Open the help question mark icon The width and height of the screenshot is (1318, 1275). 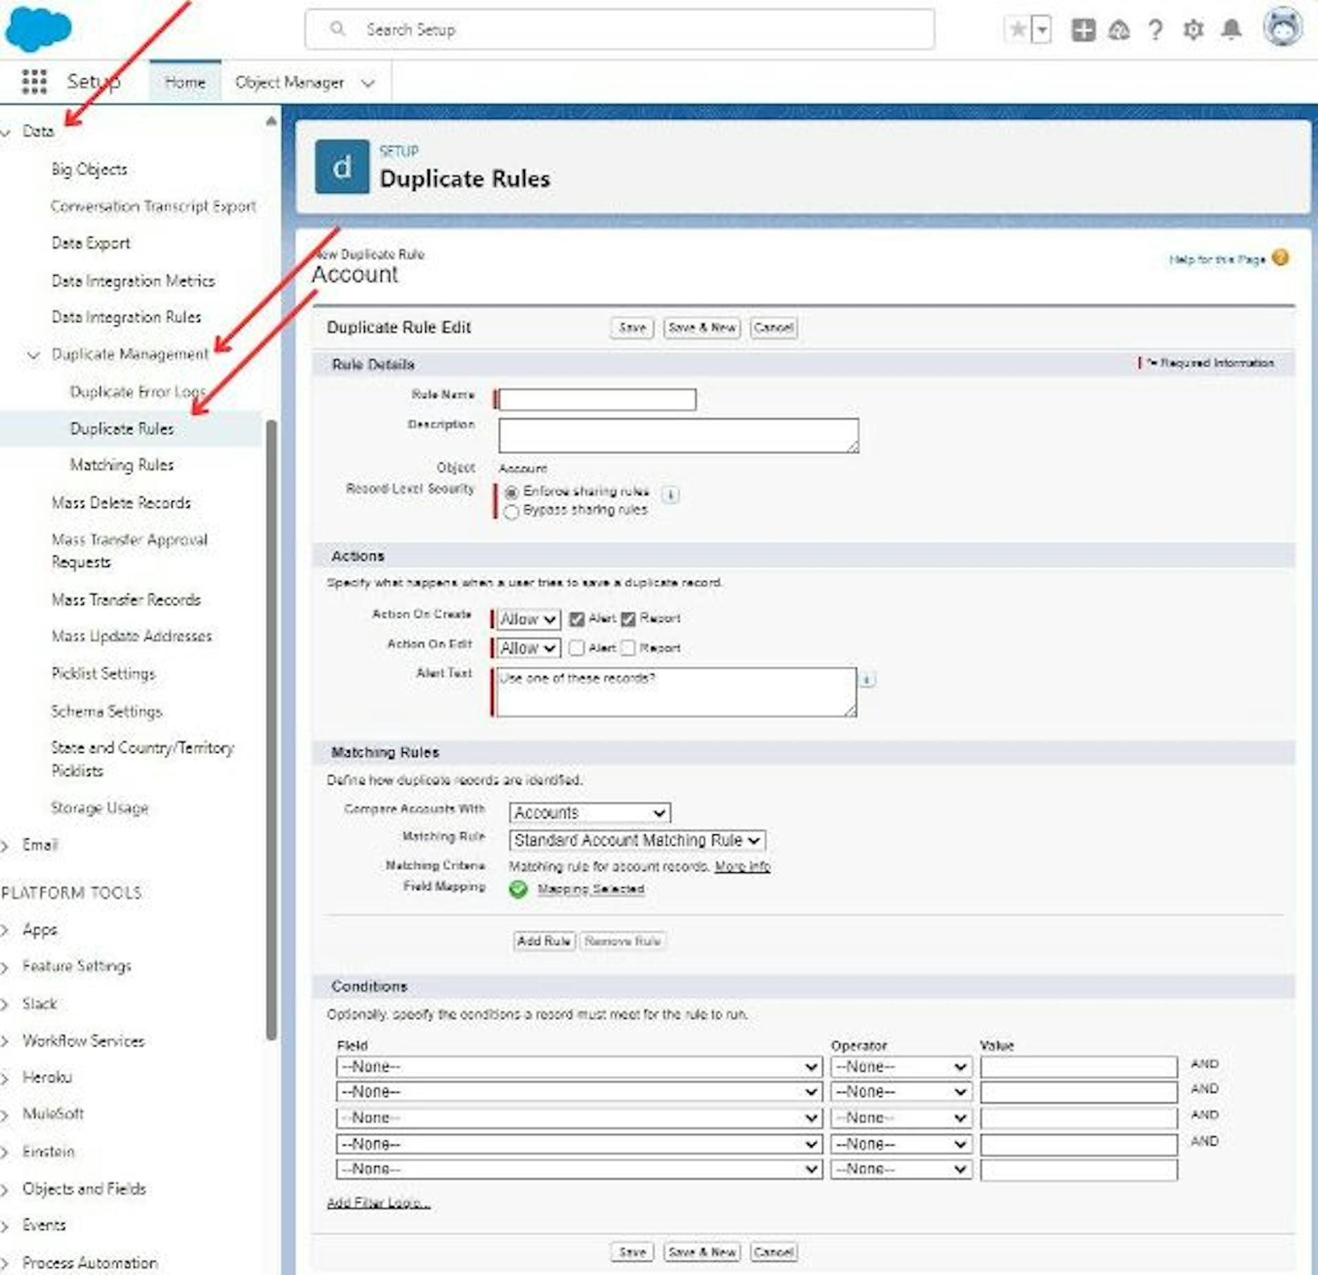point(1155,30)
